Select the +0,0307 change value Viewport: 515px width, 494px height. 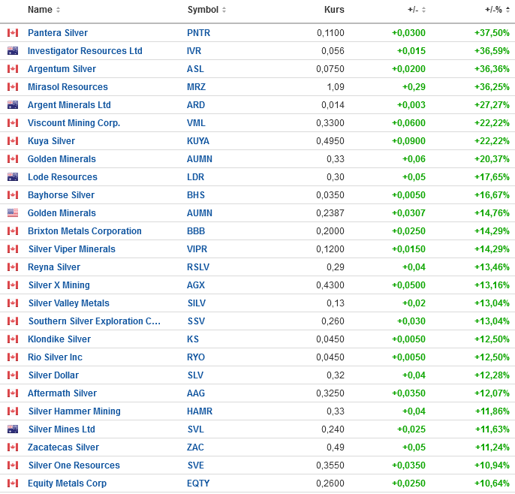pyautogui.click(x=408, y=213)
